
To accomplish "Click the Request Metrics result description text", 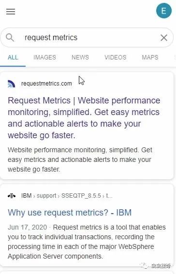I will [x=80, y=159].
